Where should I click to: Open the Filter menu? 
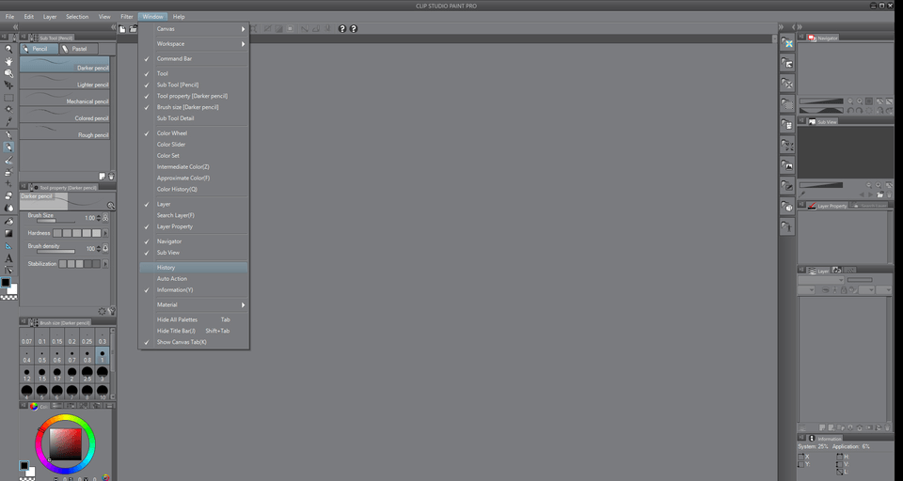tap(127, 17)
